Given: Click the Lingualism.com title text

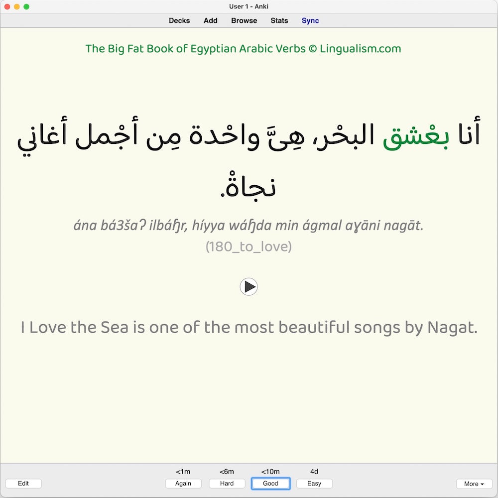Looking at the screenshot, I should (244, 49).
